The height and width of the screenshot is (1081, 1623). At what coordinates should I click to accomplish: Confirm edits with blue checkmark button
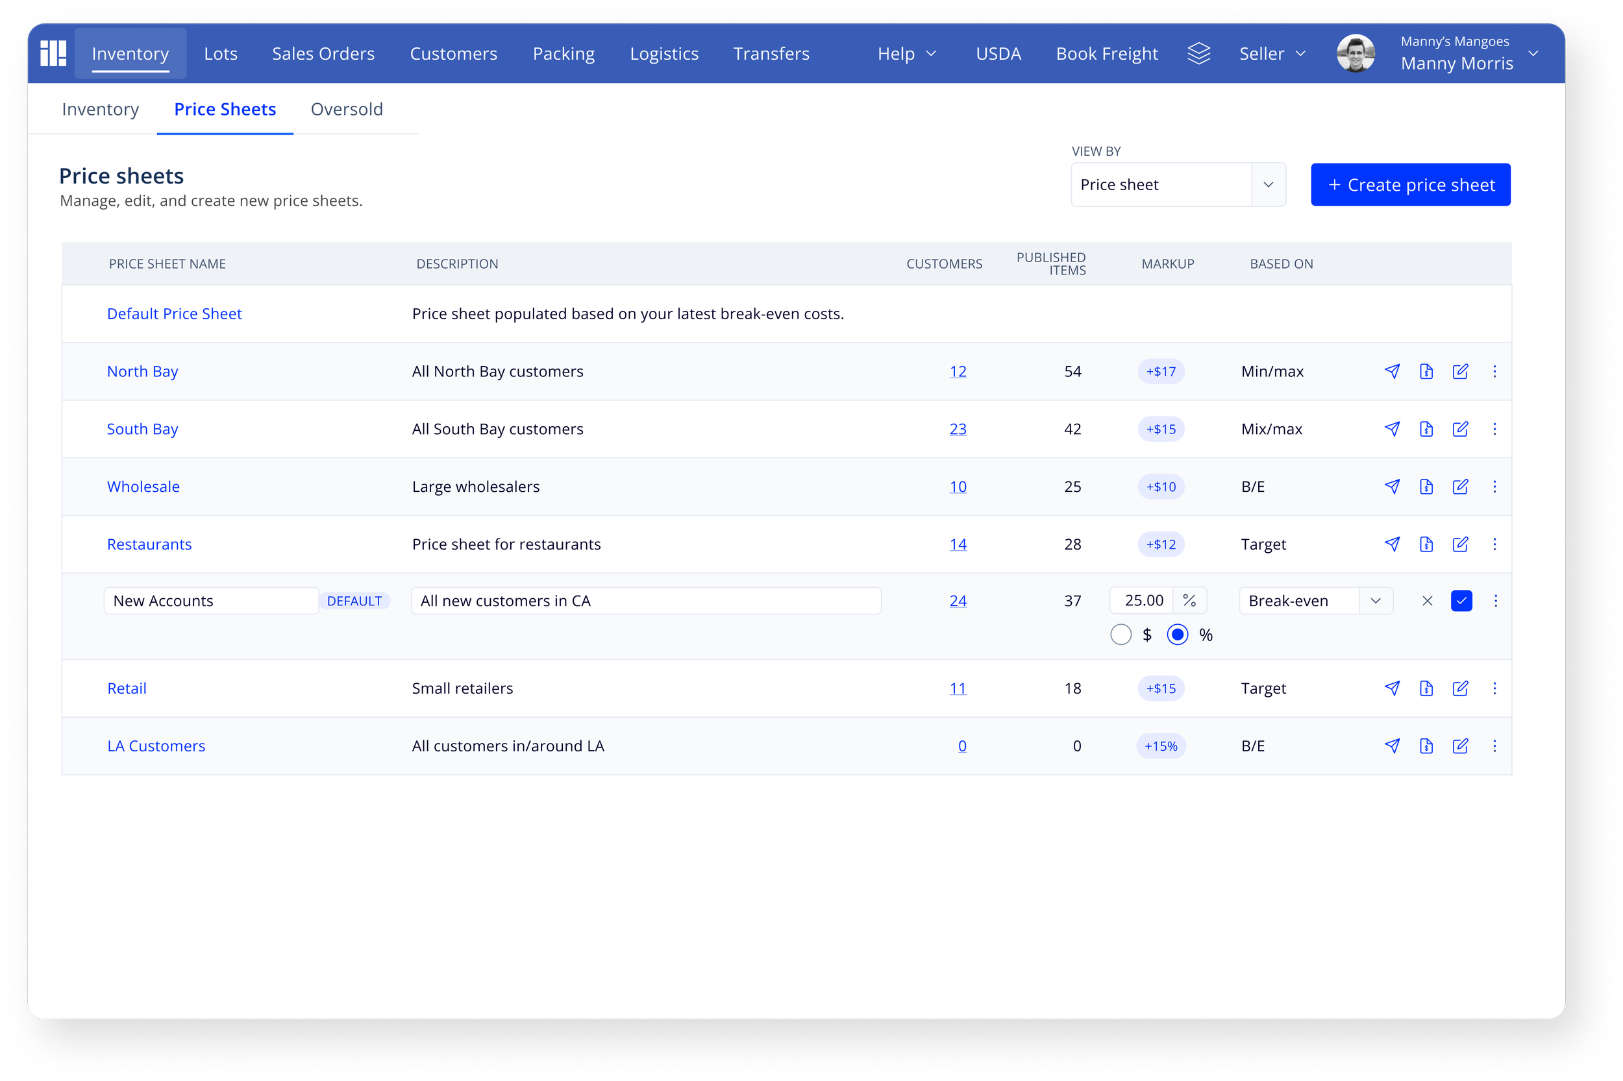[x=1461, y=601]
